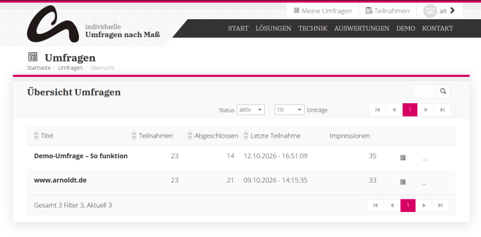
Task: Sort table by Teilnahmen
Action: [152, 136]
